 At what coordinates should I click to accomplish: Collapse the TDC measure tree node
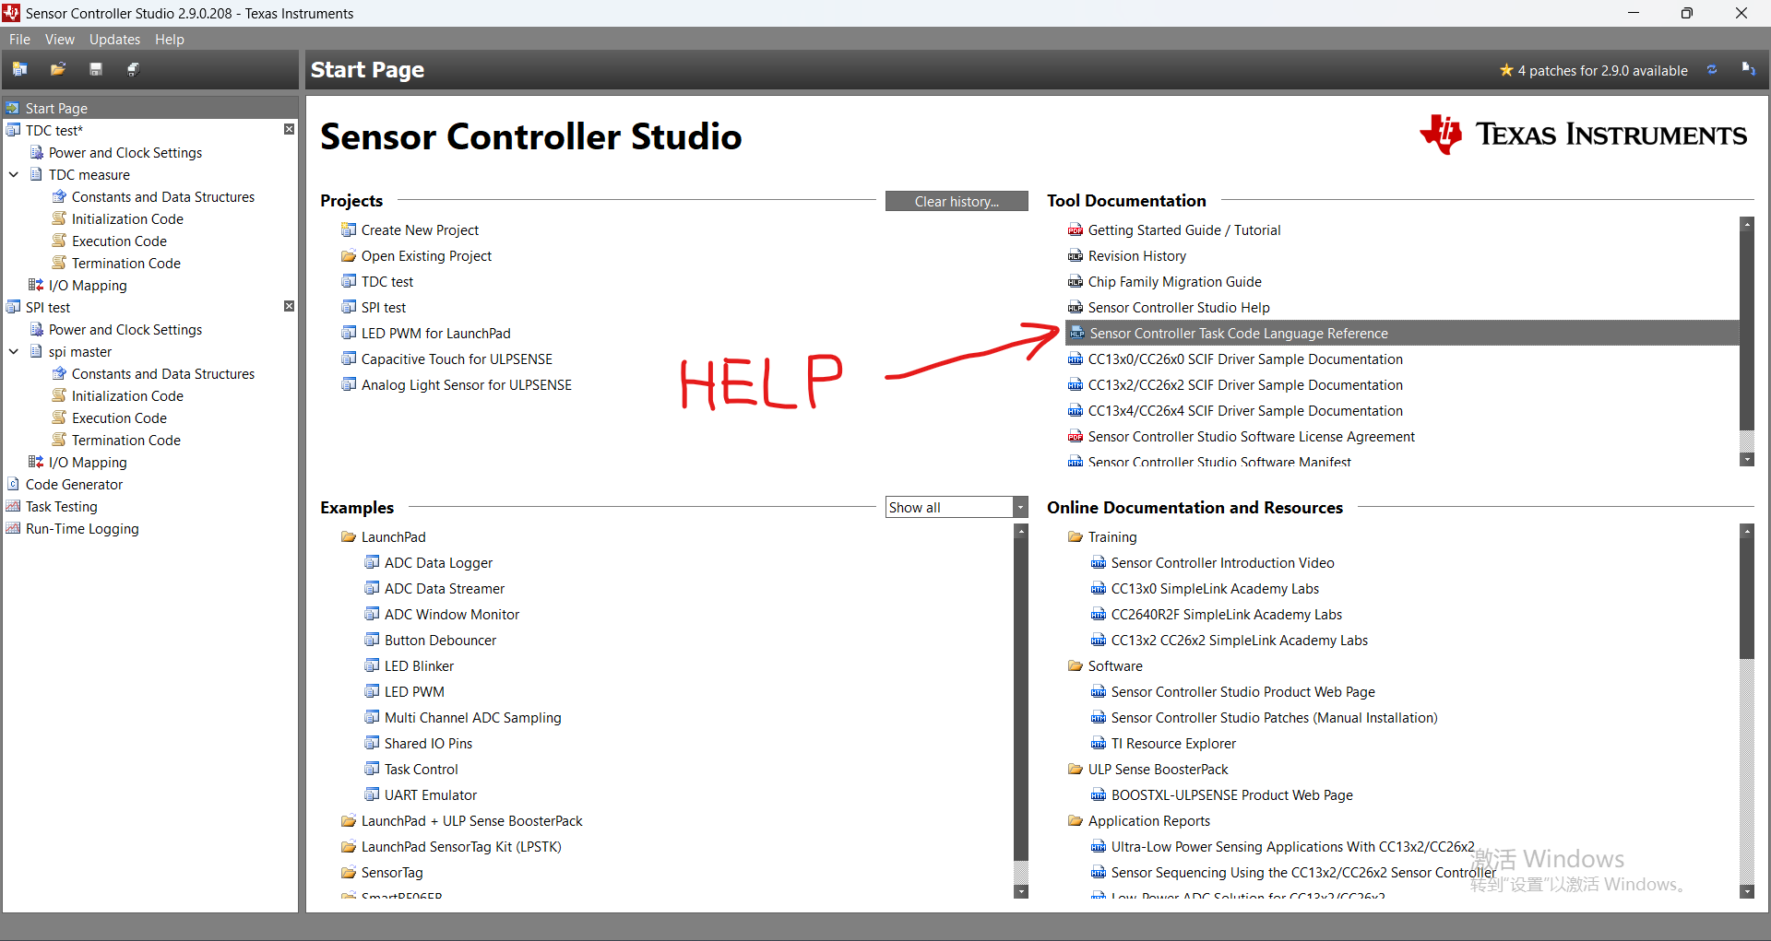click(13, 174)
